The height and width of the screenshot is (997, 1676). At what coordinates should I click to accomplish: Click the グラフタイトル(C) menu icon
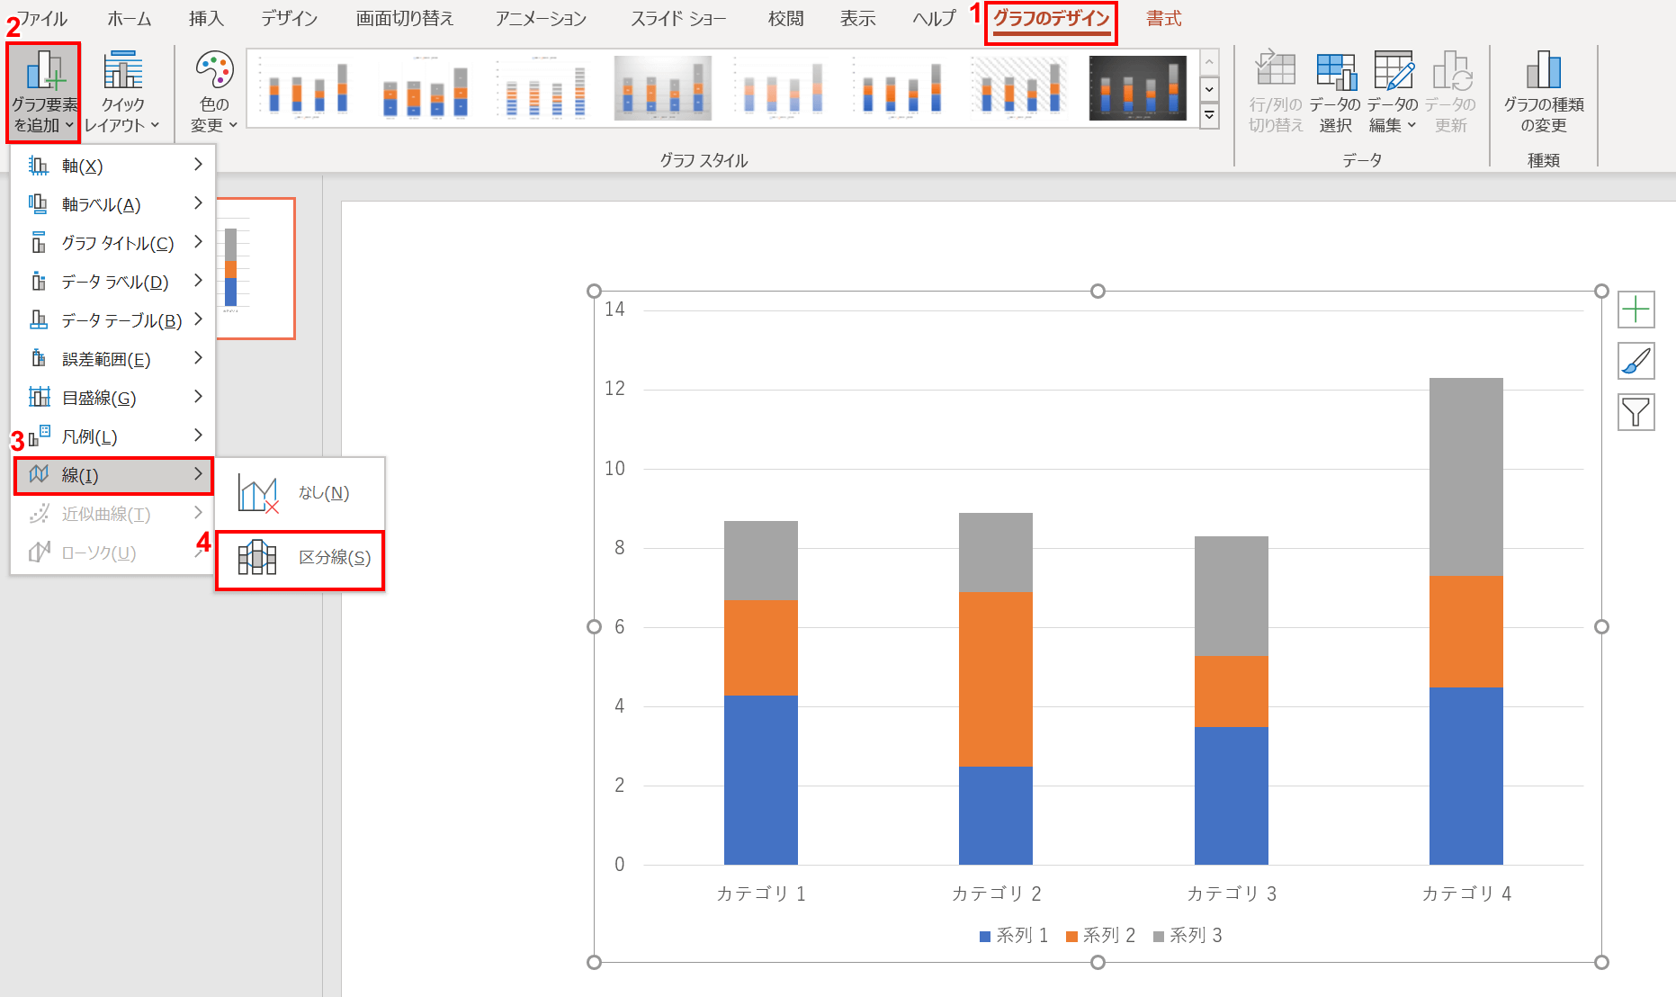(39, 243)
